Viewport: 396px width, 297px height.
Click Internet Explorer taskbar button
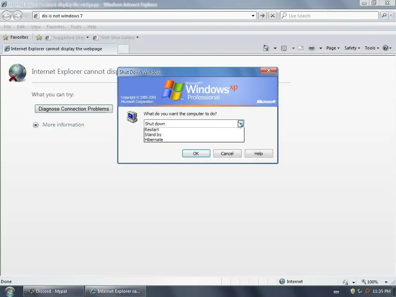116,291
